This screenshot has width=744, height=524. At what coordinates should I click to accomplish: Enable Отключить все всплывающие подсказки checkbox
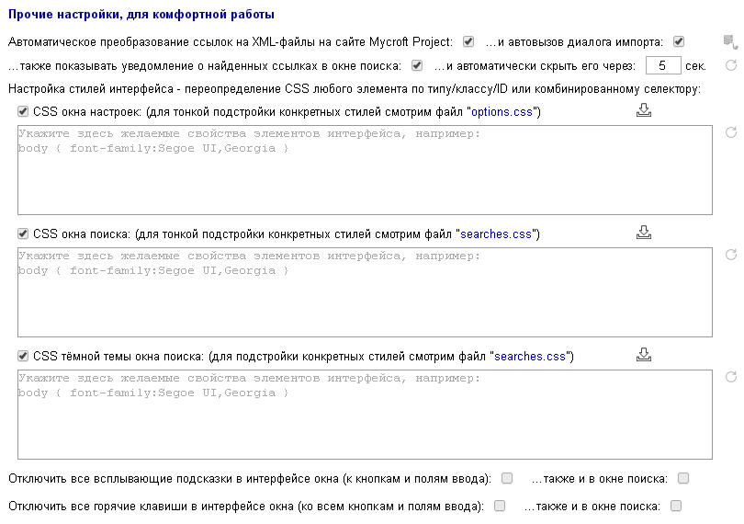coord(507,478)
